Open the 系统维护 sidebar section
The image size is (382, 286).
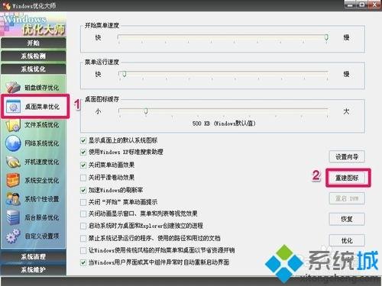[34, 269]
